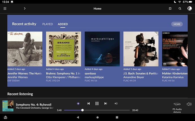
Task: Open the Amandine Beyer artist link
Action: 134,77
